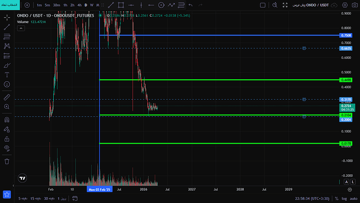Enter fullscreen mode

[x=285, y=5]
